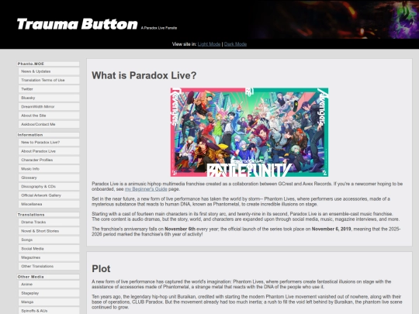Open Character Profiles page
This screenshot has width=419, height=314.
(49, 160)
